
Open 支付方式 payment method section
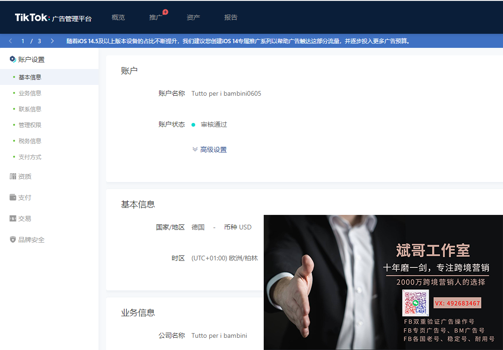[30, 157]
